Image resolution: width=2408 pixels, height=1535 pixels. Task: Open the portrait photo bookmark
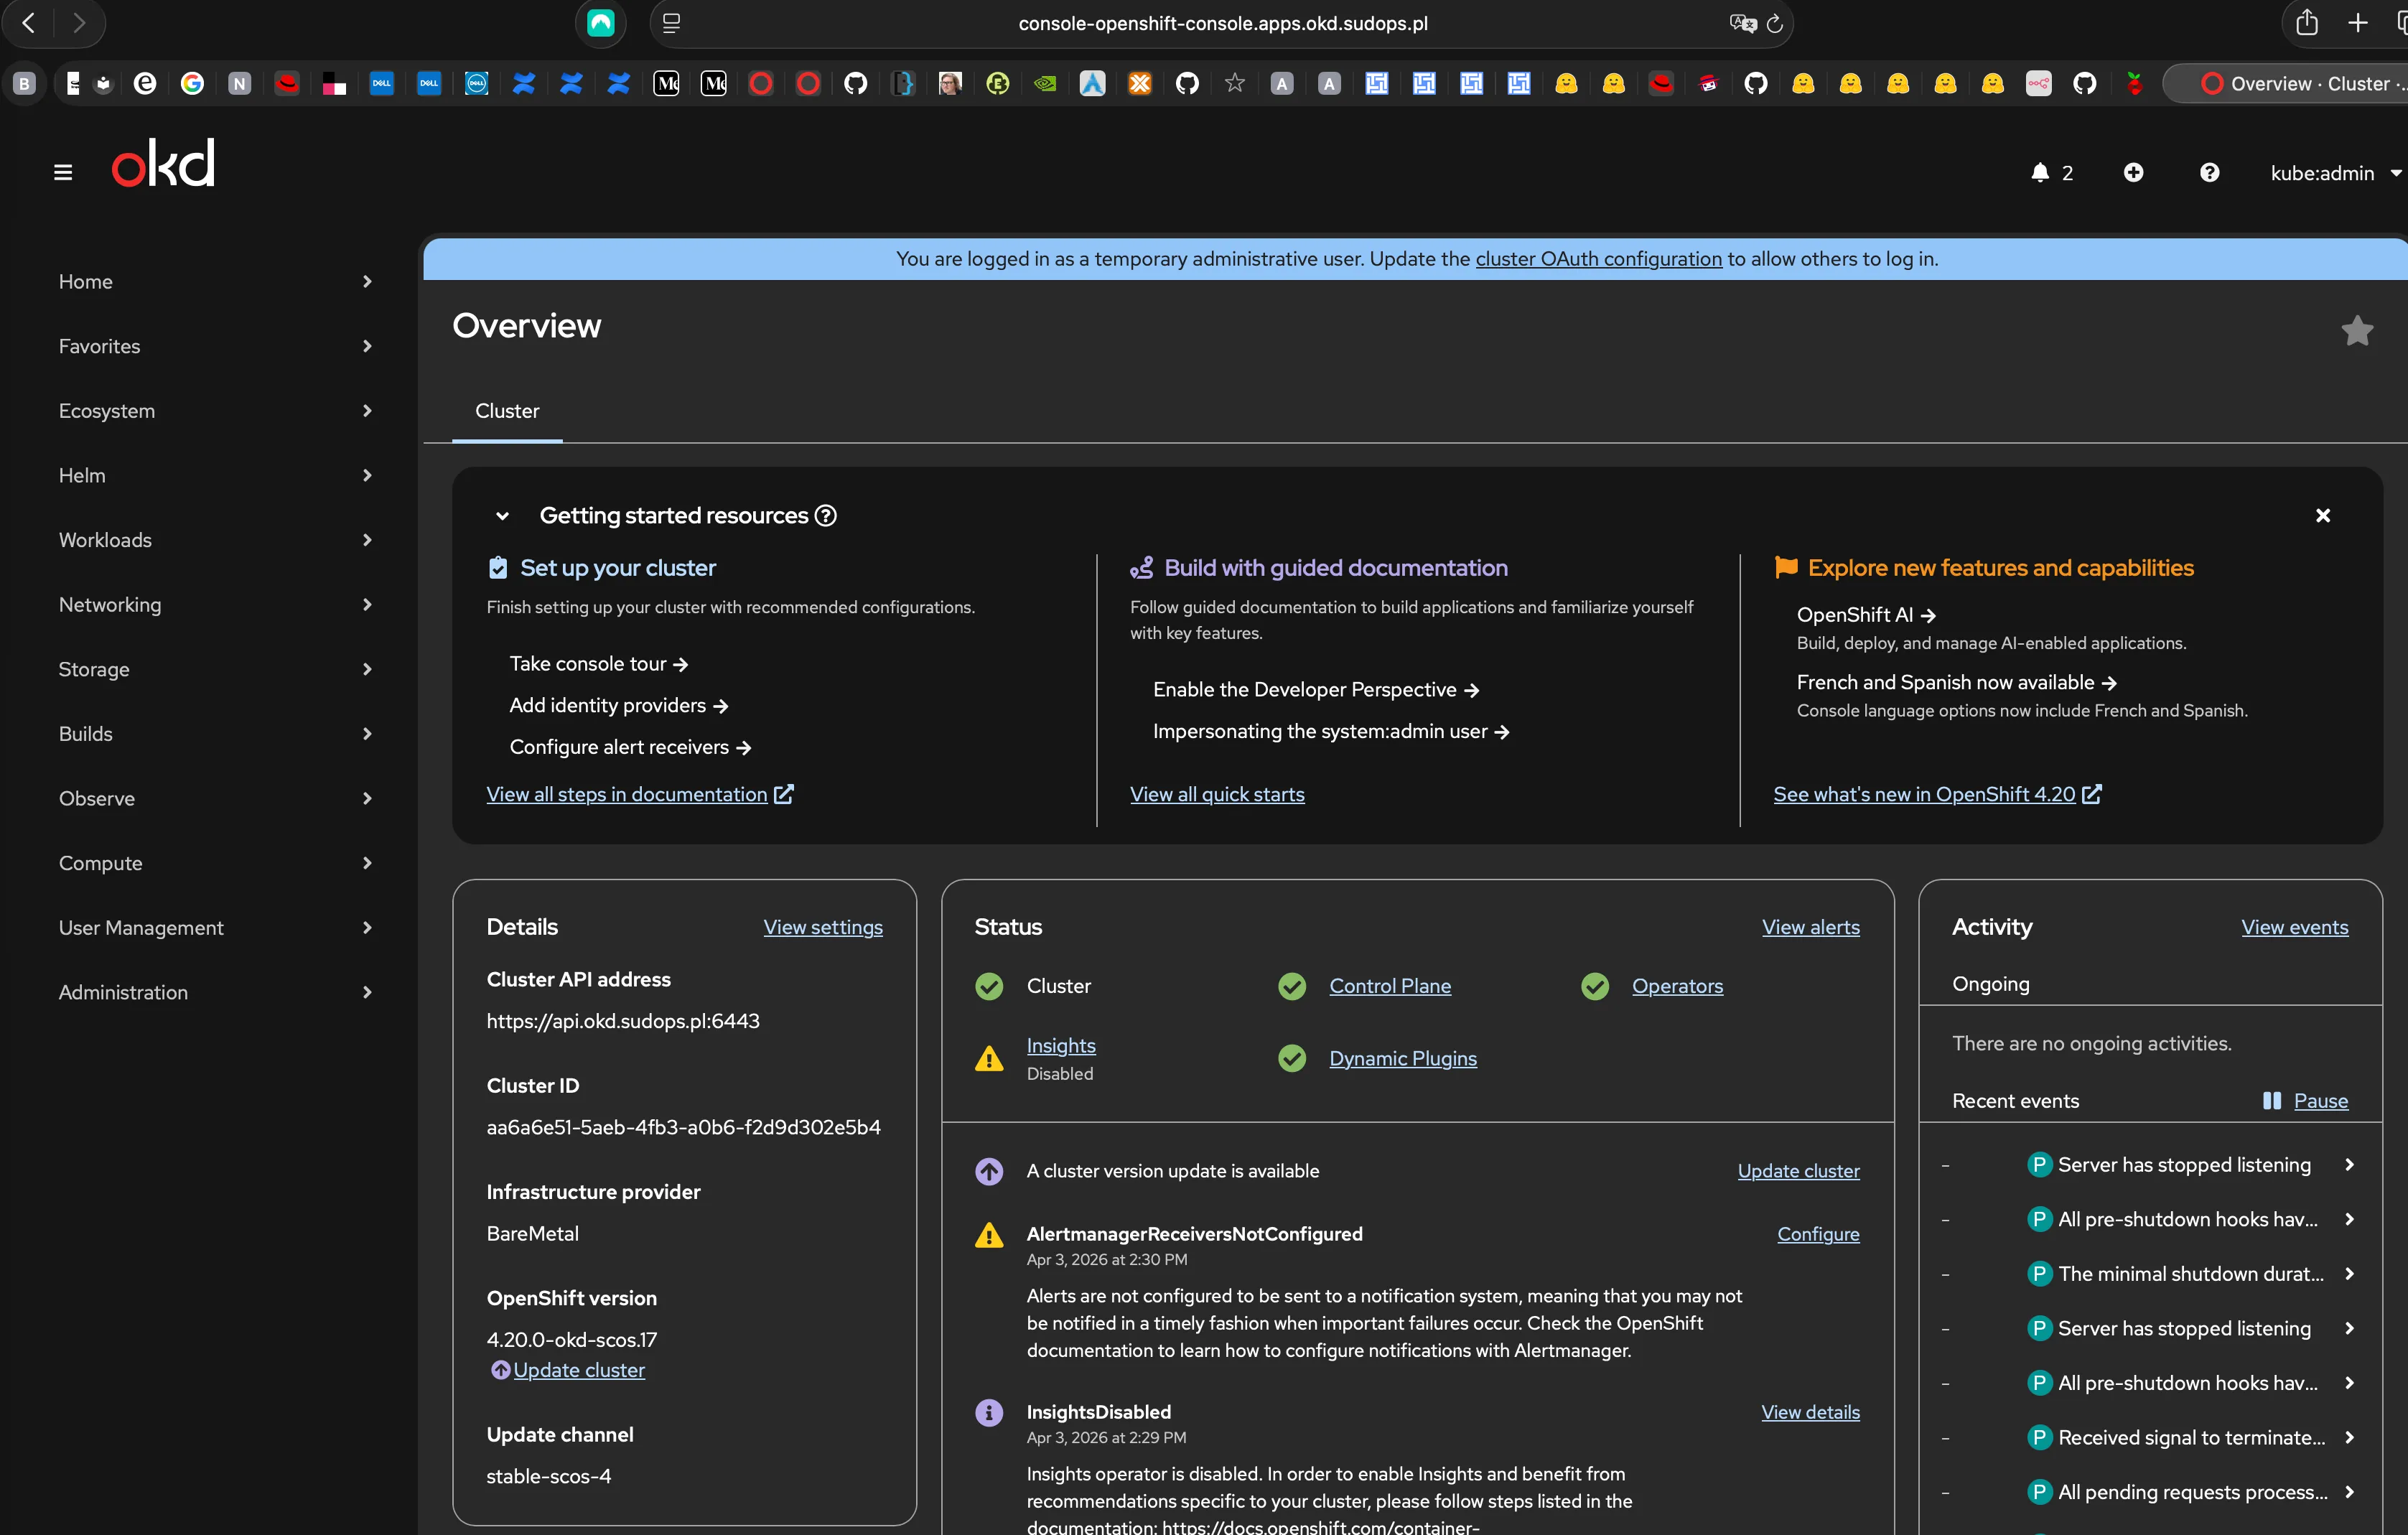click(x=950, y=84)
